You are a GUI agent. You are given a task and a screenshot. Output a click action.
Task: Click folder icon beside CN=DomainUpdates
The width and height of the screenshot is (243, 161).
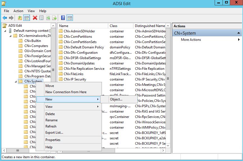tap(61, 63)
